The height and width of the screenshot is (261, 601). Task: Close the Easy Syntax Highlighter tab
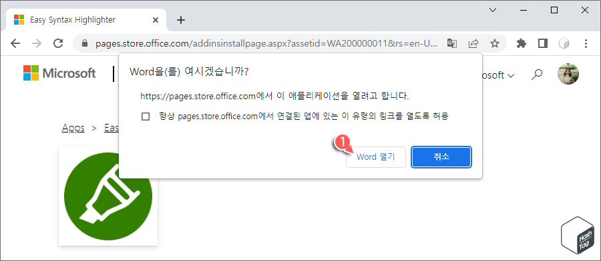155,20
